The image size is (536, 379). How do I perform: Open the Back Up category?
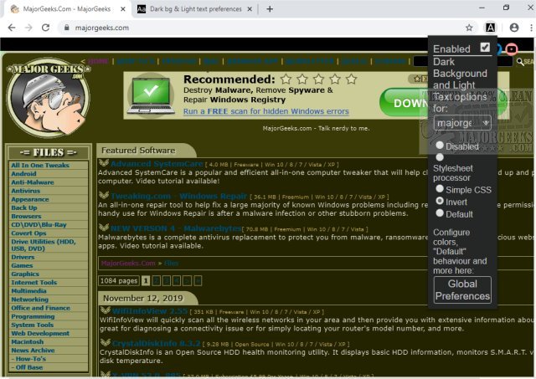coord(24,208)
